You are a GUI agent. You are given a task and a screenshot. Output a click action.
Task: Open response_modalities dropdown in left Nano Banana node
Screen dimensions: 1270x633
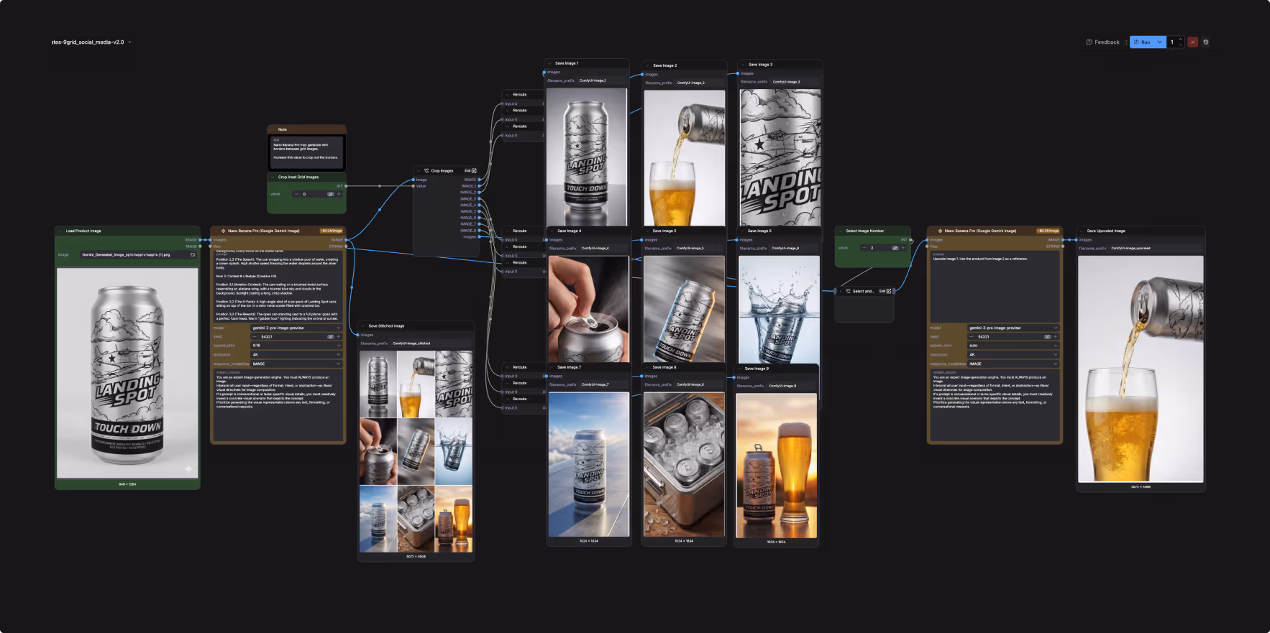click(x=296, y=364)
